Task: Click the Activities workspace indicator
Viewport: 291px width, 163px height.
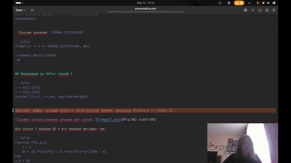Action: [x=19, y=3]
